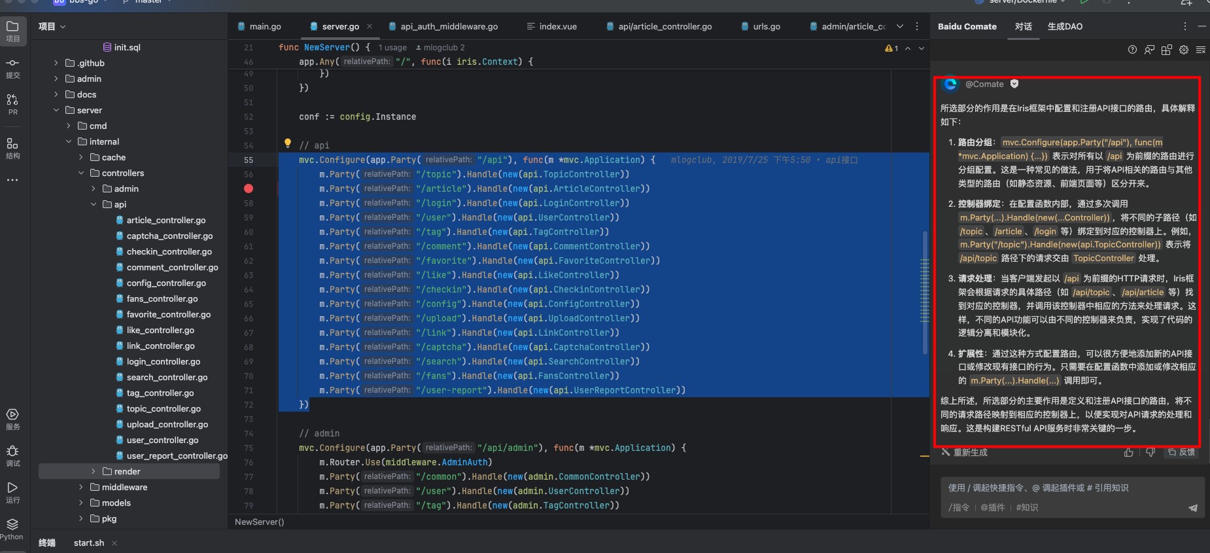
Task: Expand the render folder
Action: [x=93, y=471]
